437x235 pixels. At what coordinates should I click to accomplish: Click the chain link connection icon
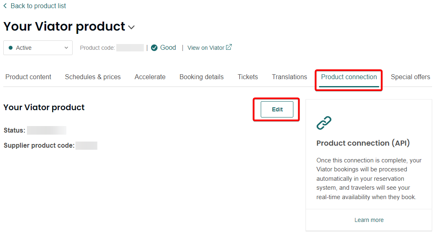(324, 123)
